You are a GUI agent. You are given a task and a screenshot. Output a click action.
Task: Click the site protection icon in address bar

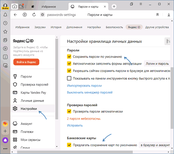pyautogui.click(x=42, y=15)
